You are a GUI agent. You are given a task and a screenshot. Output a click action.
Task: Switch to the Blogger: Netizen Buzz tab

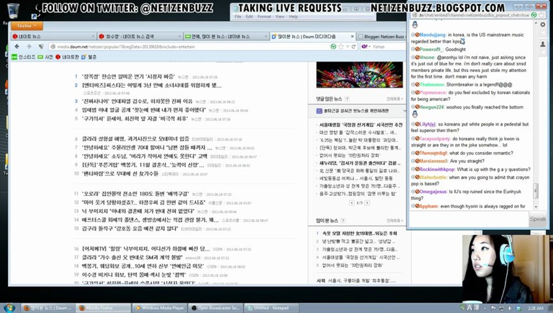pyautogui.click(x=381, y=37)
